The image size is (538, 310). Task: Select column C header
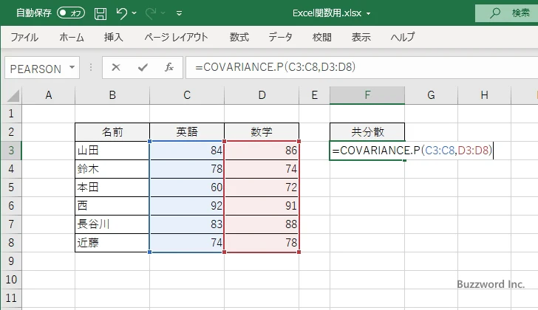(187, 95)
